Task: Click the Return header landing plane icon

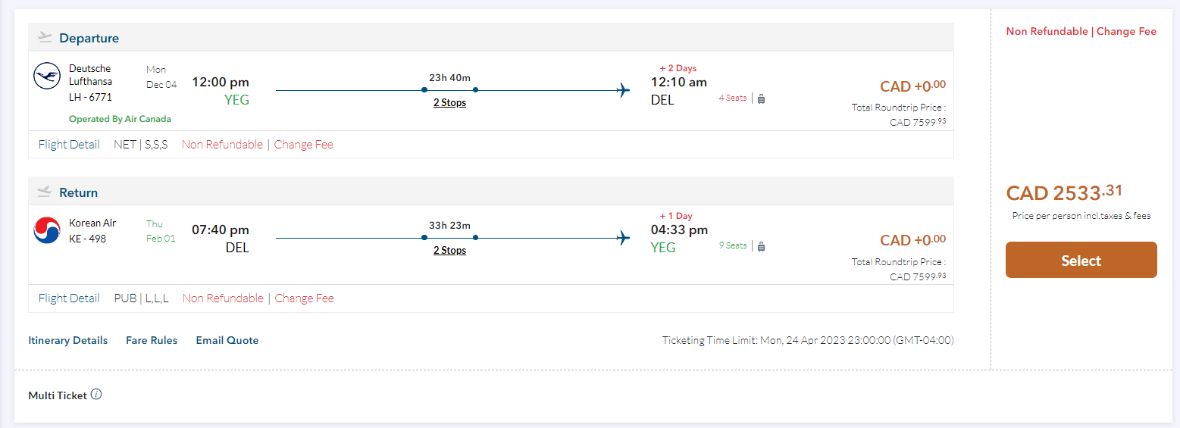Action: click(45, 192)
